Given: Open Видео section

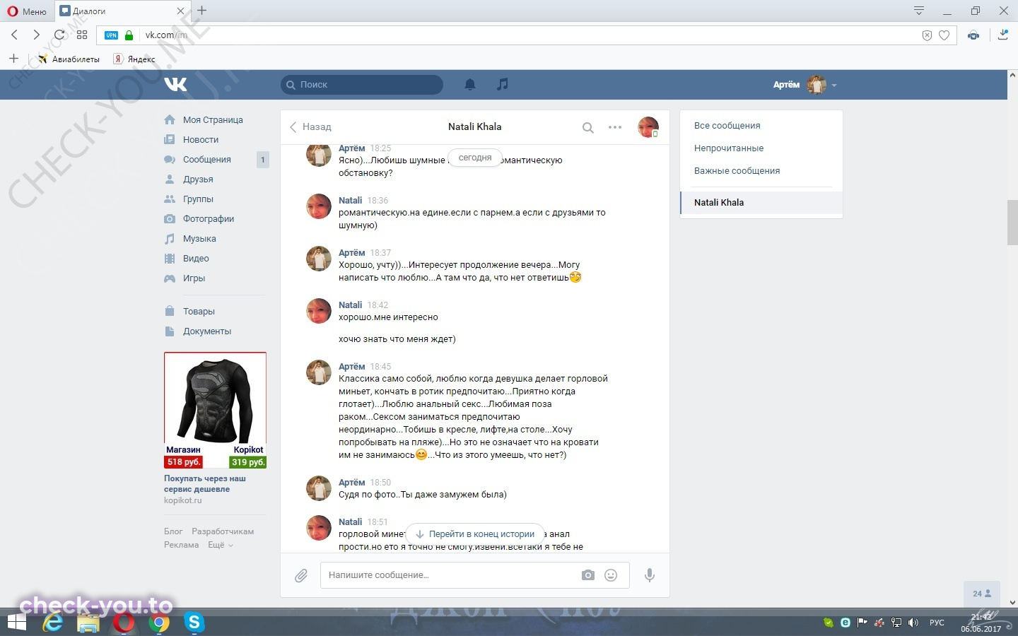Looking at the screenshot, I should [x=196, y=259].
